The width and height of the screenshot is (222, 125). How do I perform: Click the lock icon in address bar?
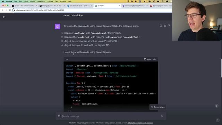point(15,10)
